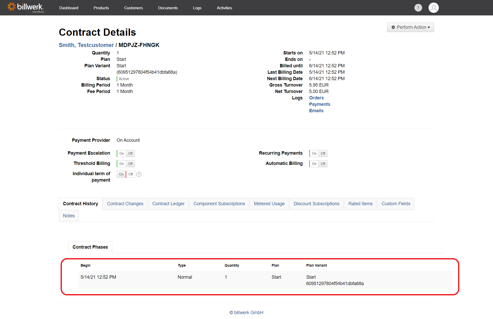The height and width of the screenshot is (319, 493).
Task: Open the Documents menu
Action: click(168, 8)
